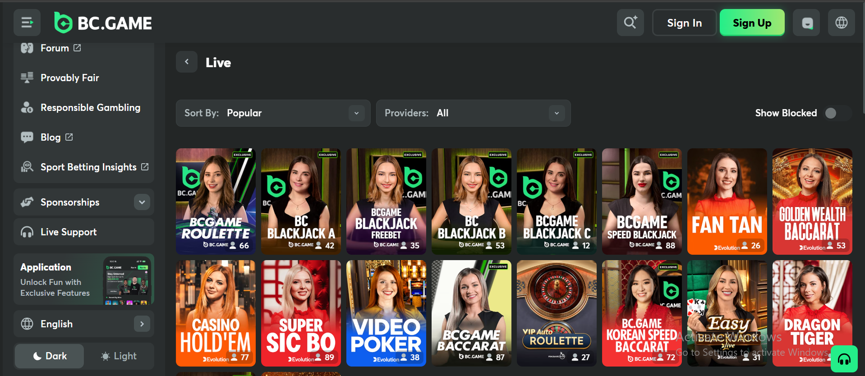This screenshot has height=376, width=865.
Task: Open the Video Poker game card
Action: point(386,313)
